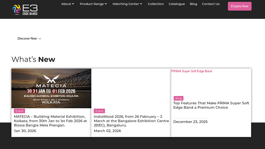Image resolution: width=265 pixels, height=149 pixels.
Task: Open the IndiaWood 2026 event article
Action: coord(131,121)
